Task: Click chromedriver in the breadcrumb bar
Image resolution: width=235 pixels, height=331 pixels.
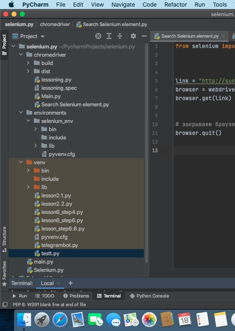Action: (x=55, y=24)
